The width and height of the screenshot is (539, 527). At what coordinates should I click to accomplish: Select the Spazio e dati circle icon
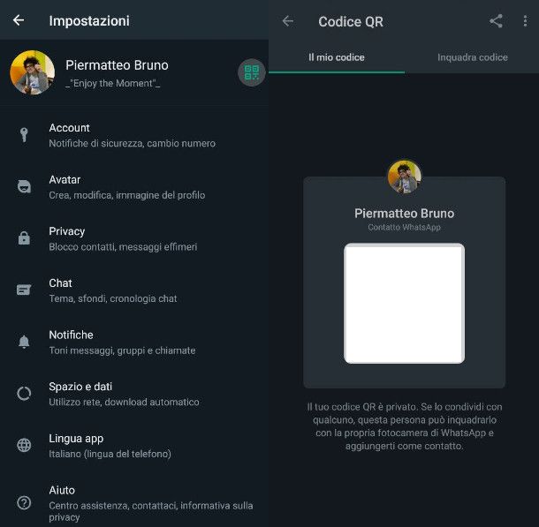tap(24, 394)
